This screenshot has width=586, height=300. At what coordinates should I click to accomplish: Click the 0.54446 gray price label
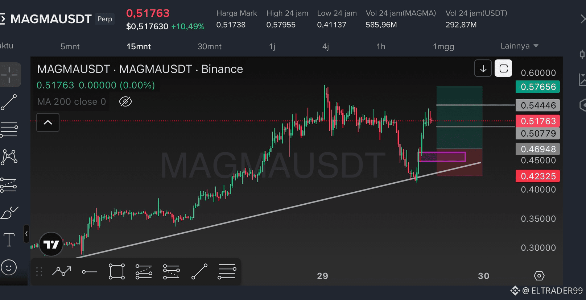tap(538, 105)
